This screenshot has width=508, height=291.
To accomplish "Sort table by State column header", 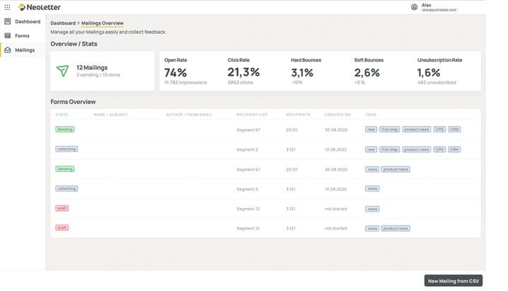I will coord(62,115).
